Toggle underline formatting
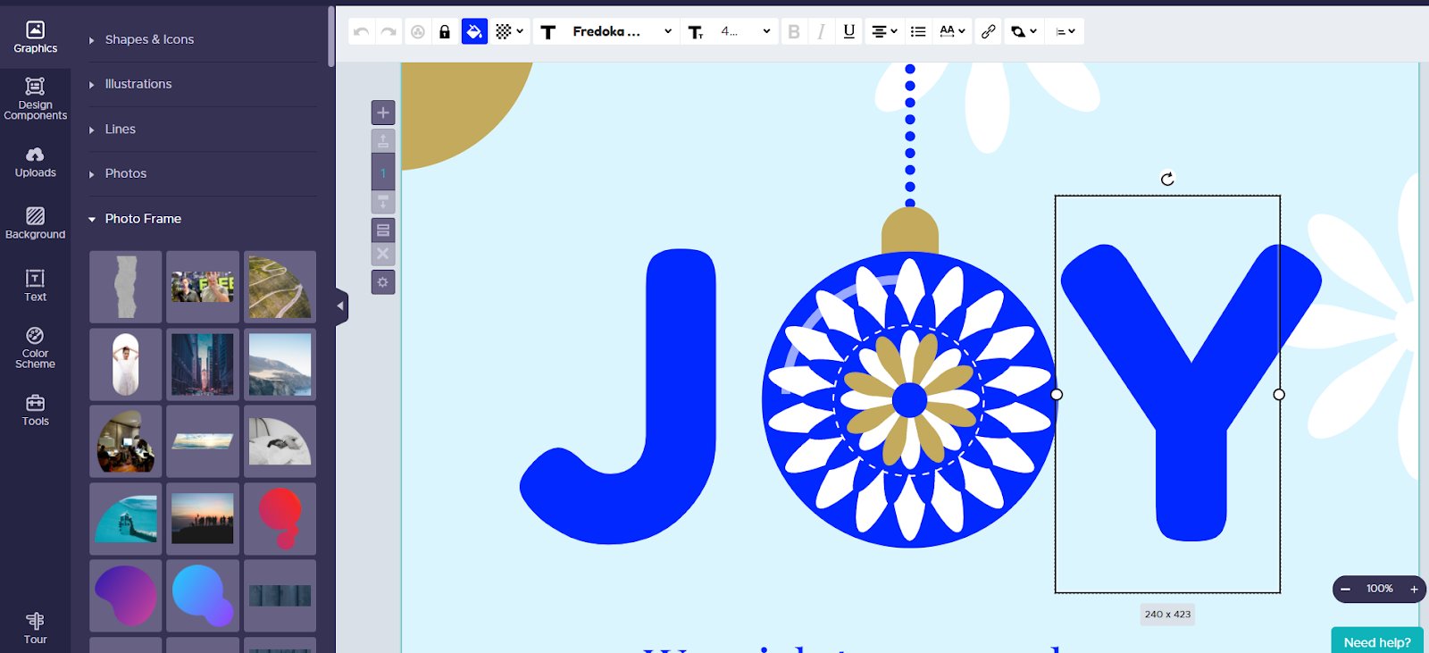 [x=849, y=32]
